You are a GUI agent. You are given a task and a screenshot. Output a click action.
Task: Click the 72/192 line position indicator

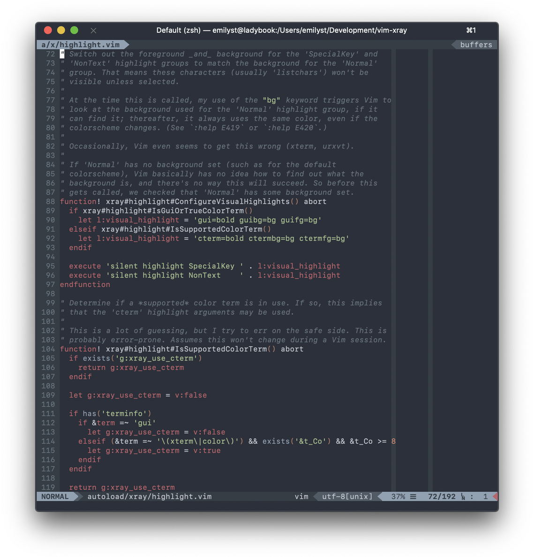441,496
